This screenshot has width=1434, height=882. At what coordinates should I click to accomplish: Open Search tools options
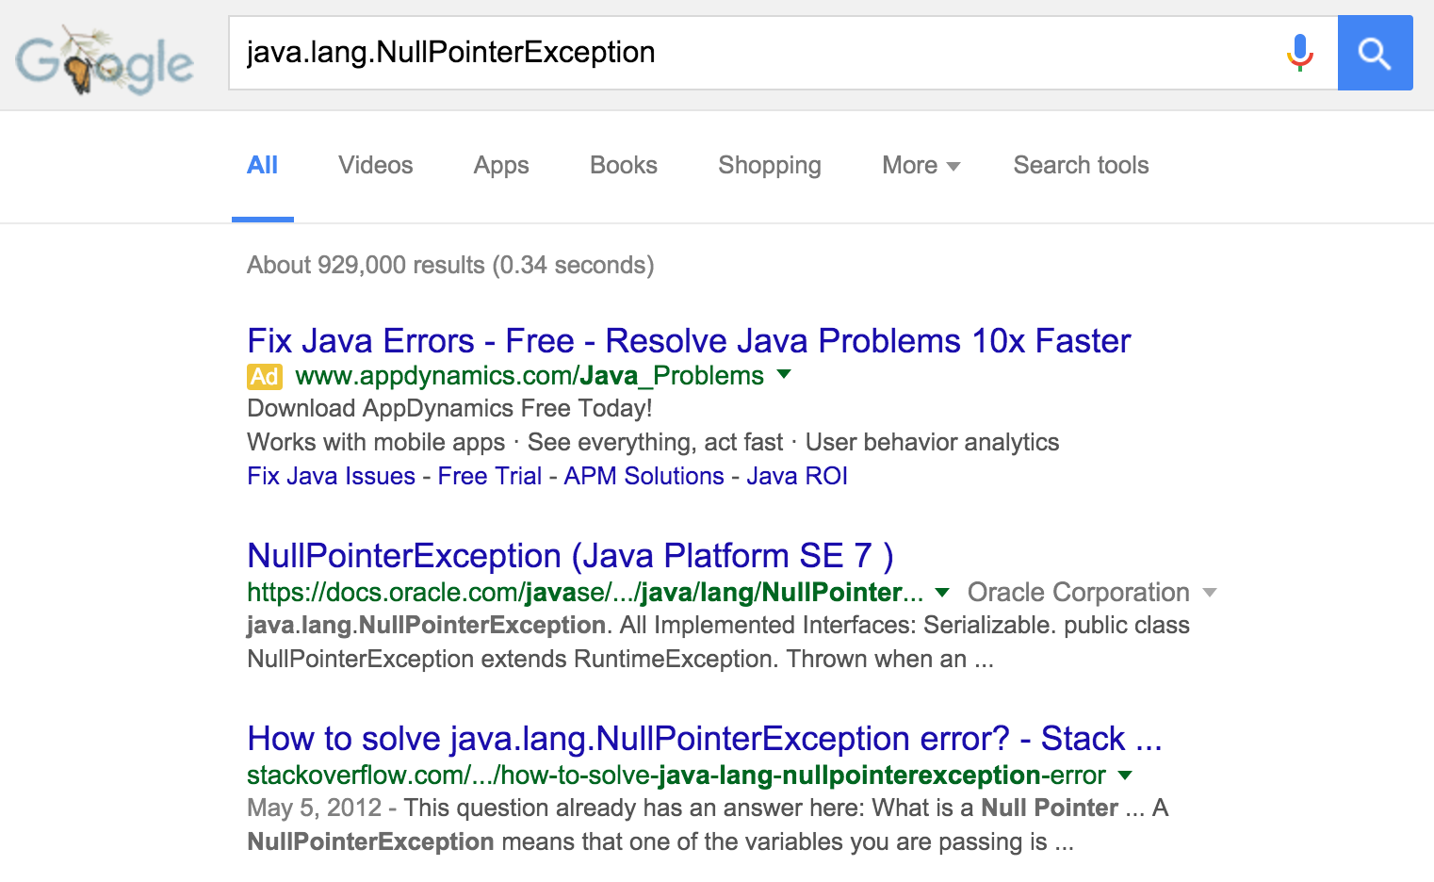coord(1081,166)
